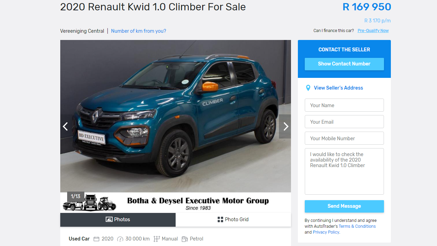Click the grid icon next to Photo Grid
Screen dimensions: 437x246
[x=220, y=219]
